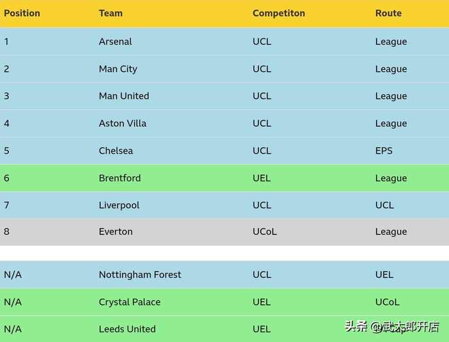Click the Leeds United team name
449x342 pixels.
127,329
